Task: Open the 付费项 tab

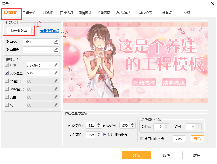Action: point(167,13)
